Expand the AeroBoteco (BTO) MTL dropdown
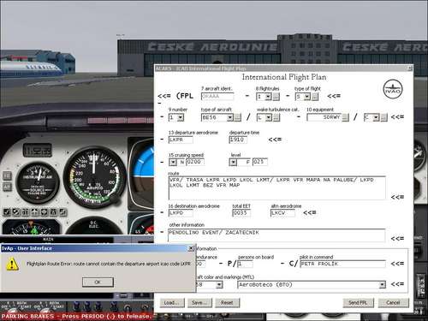The height and width of the screenshot is (321, 428). [382, 284]
